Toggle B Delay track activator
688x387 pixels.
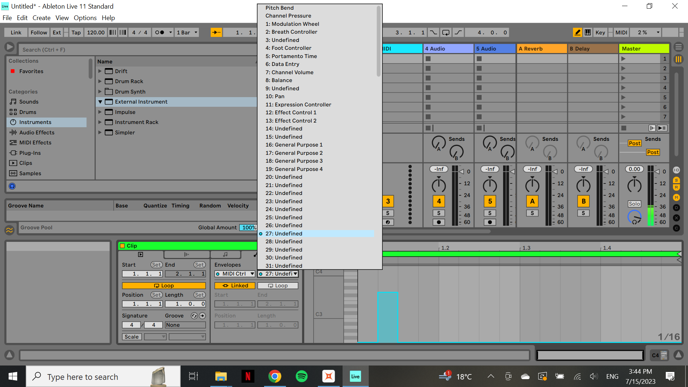[583, 201]
